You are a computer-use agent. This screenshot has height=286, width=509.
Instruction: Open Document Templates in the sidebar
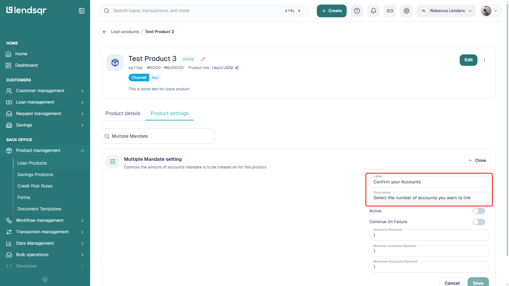coord(39,209)
